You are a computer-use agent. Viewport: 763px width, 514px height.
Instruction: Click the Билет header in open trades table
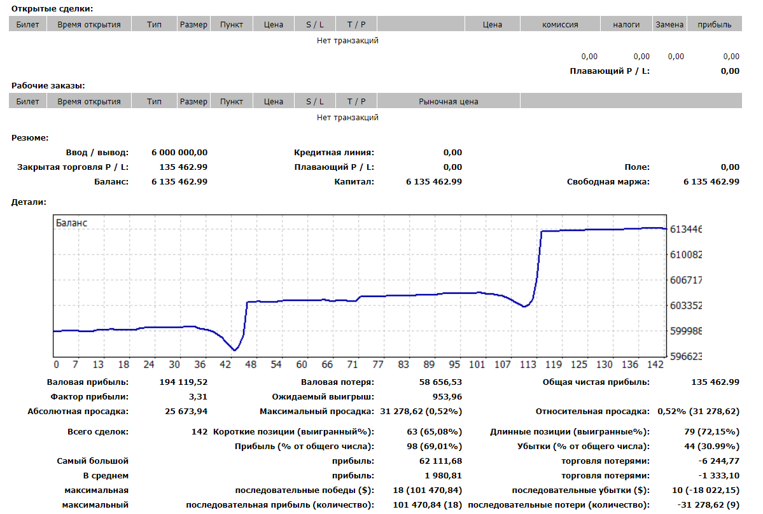[x=28, y=24]
